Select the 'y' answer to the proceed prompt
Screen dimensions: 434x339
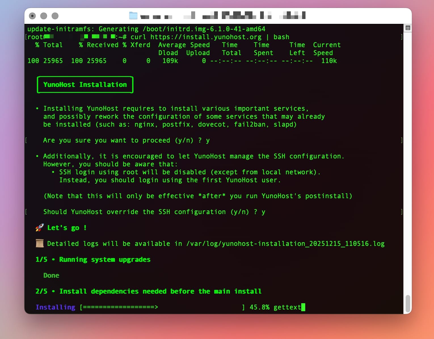(x=208, y=140)
